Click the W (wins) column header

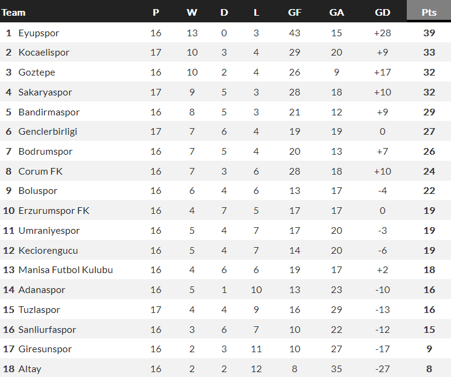click(192, 12)
